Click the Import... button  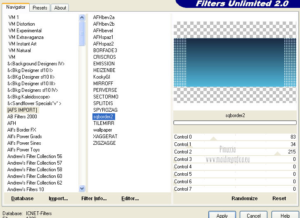pyautogui.click(x=58, y=199)
